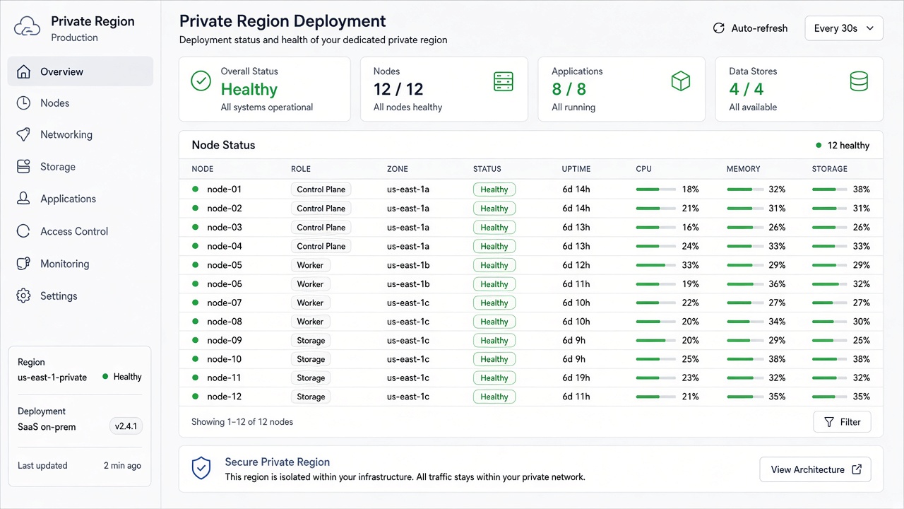Viewport: 904px width, 509px height.
Task: Click the green checkmark Overall Status icon
Action: pos(201,81)
